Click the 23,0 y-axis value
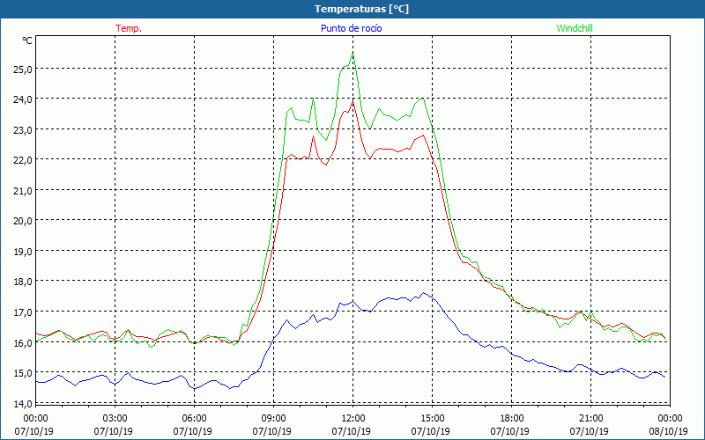Screen dimensions: 705x440 (23, 129)
